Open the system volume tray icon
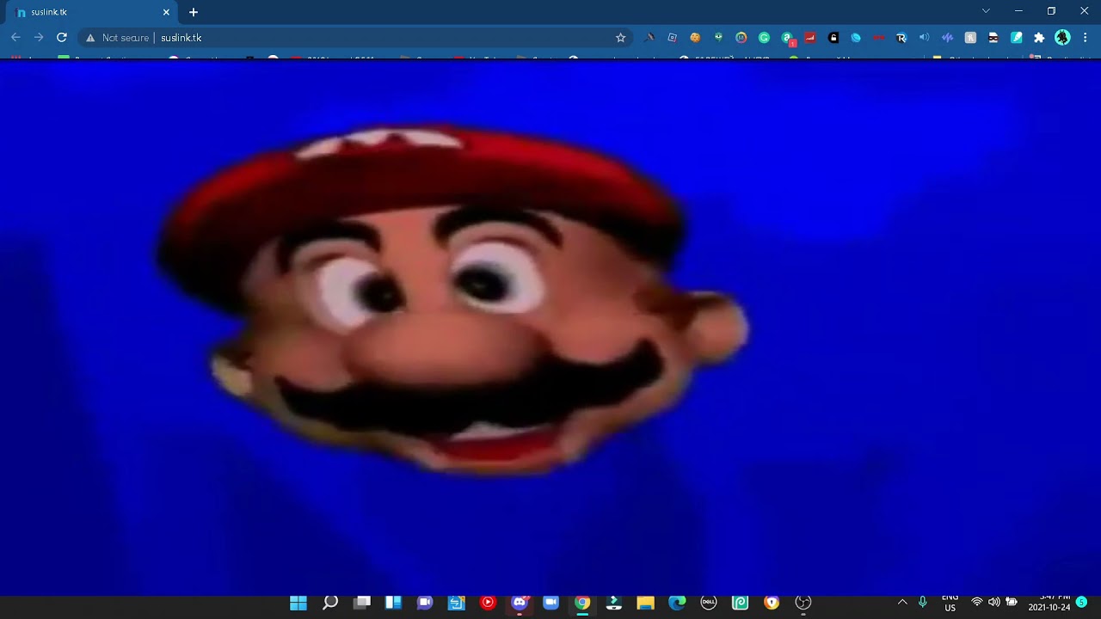 coord(994,602)
